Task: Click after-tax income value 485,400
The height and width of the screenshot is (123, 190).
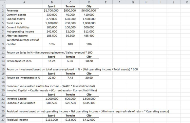Action: 89,36
